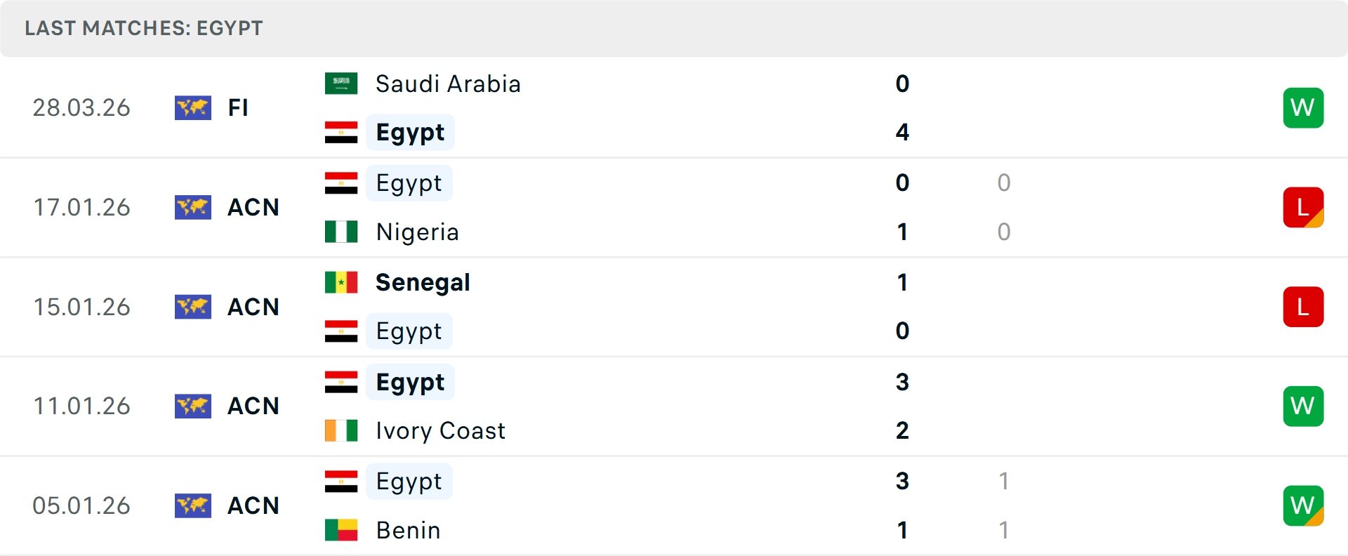Click the Benin flag icon
Viewport: 1348px width, 556px height.
coord(341,530)
